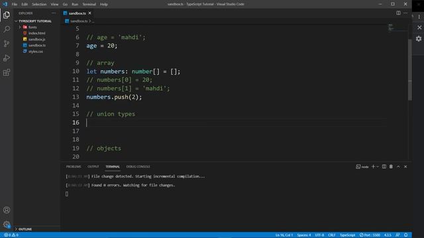Open editor More Actions ellipsis
The width and height of the screenshot is (424, 238).
tap(405, 13)
